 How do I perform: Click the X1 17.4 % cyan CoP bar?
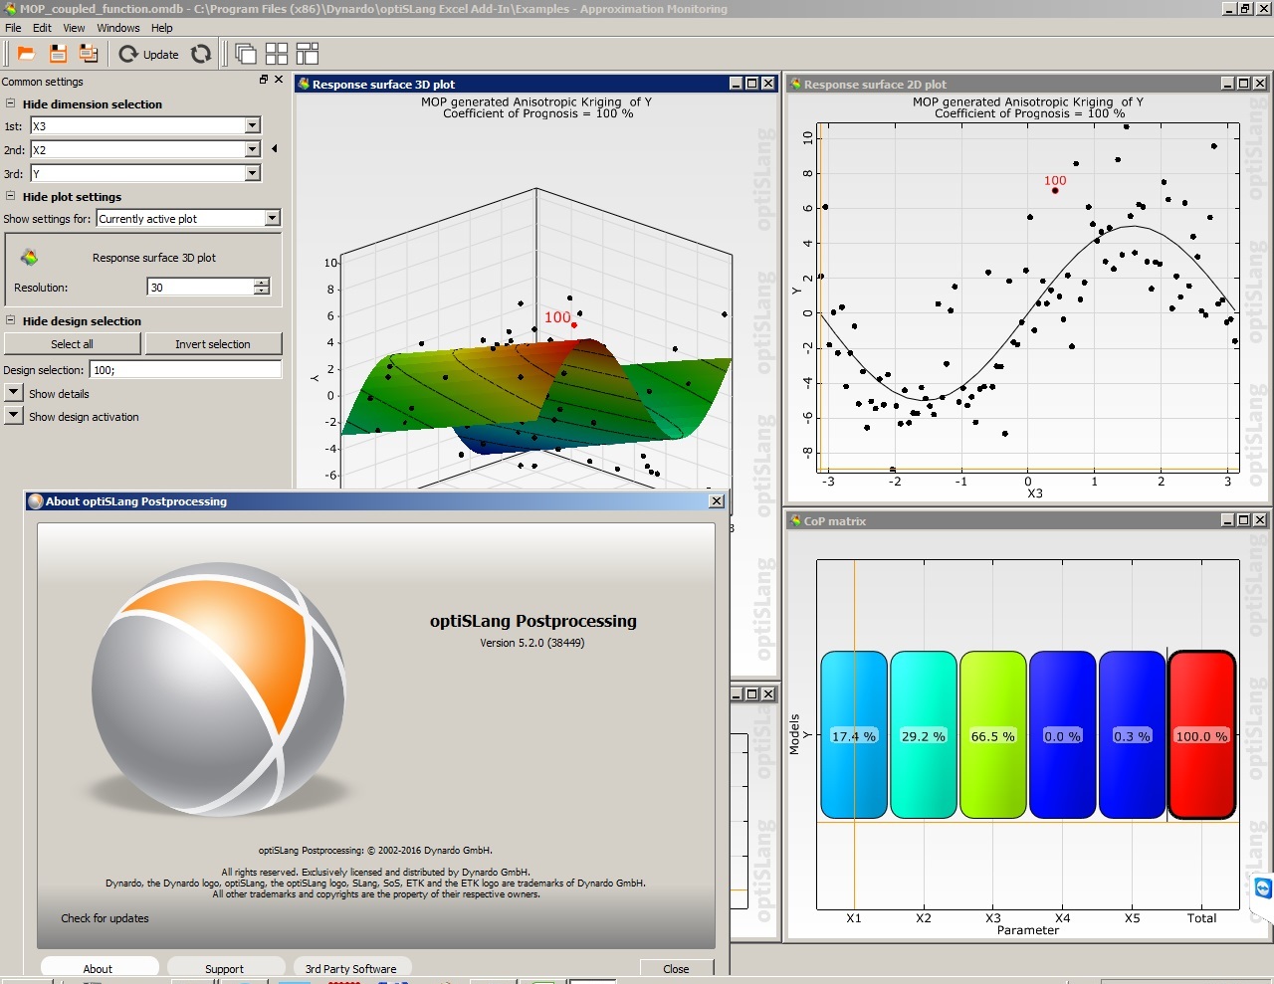tap(854, 735)
